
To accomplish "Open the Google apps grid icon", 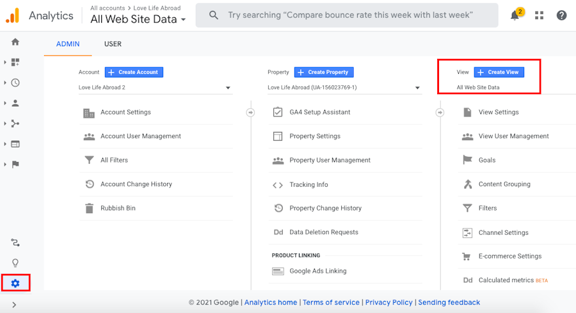I will pyautogui.click(x=539, y=15).
